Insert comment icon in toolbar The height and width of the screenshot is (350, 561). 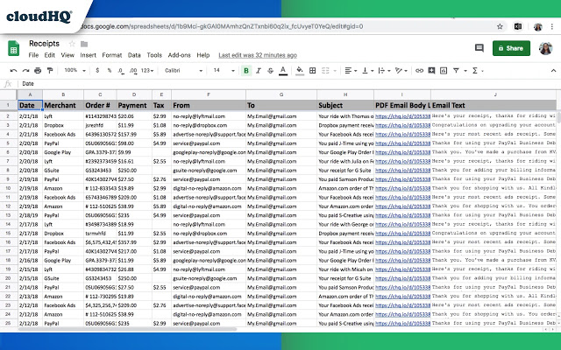click(431, 71)
